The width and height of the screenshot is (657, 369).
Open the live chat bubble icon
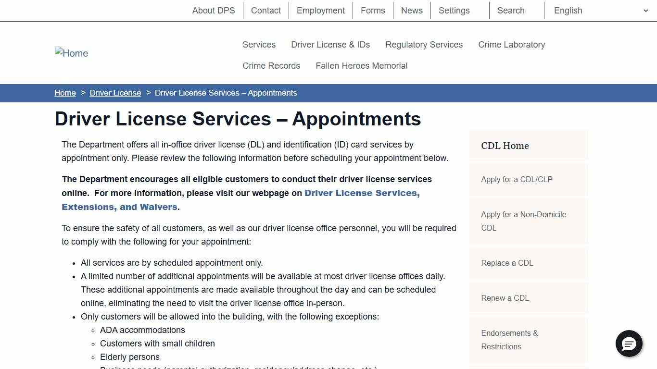click(x=629, y=344)
